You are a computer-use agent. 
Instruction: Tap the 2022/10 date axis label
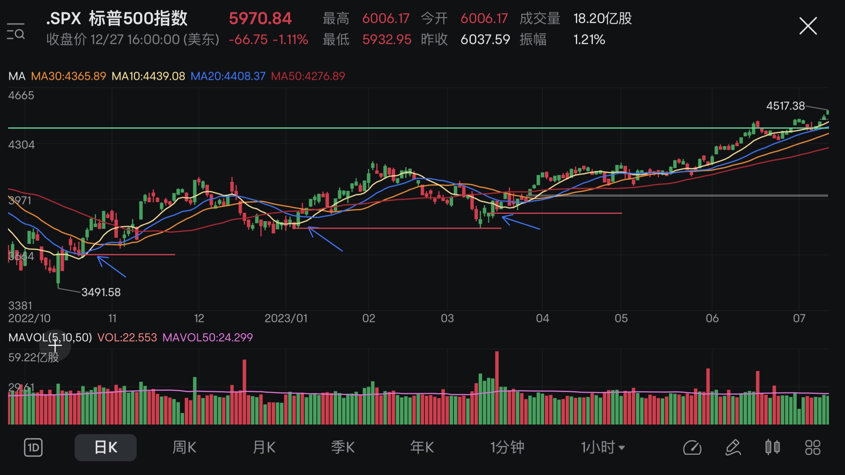[30, 318]
